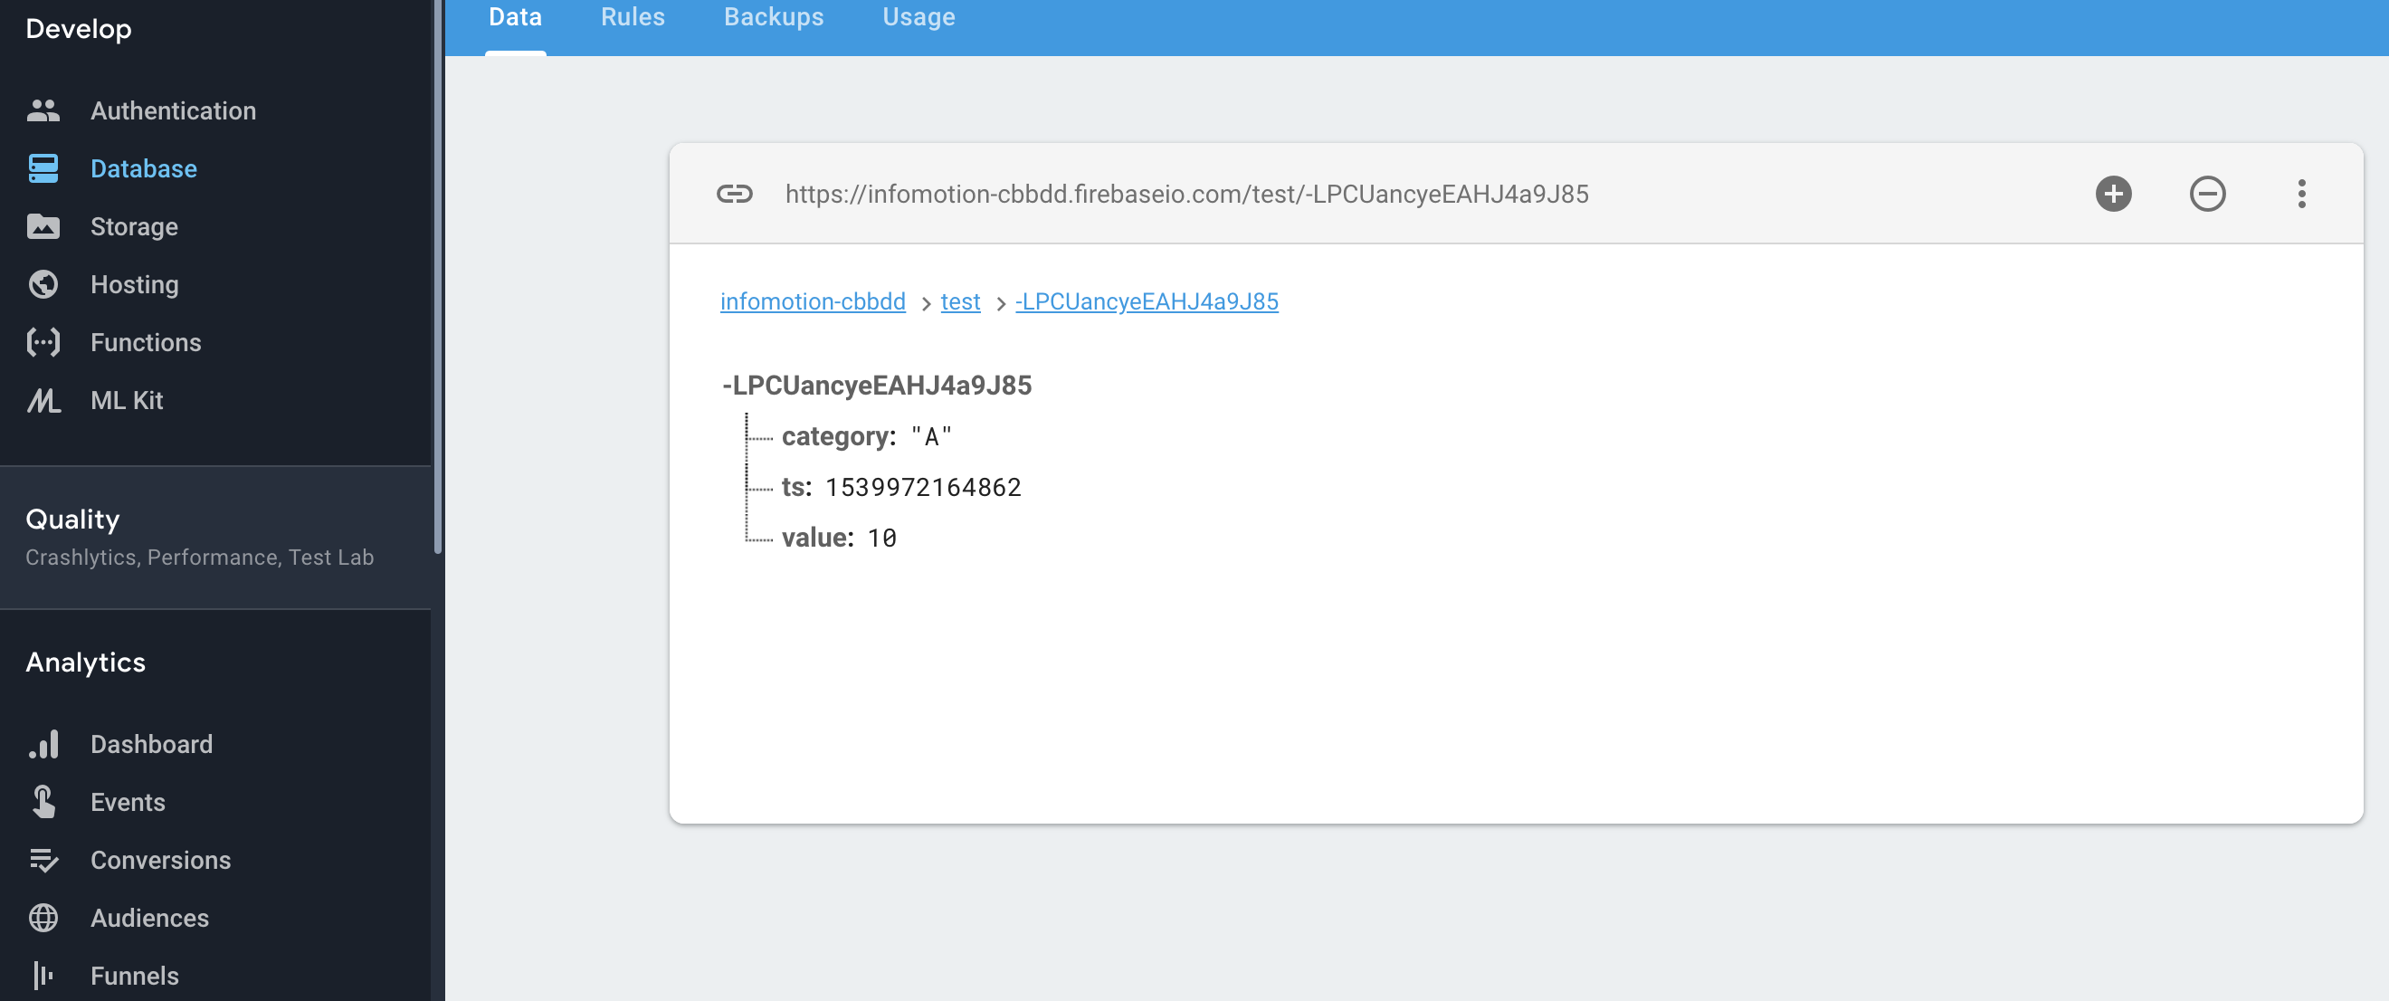Open the test node breadcrumb link
Viewport: 2389px width, 1001px height.
pos(960,300)
